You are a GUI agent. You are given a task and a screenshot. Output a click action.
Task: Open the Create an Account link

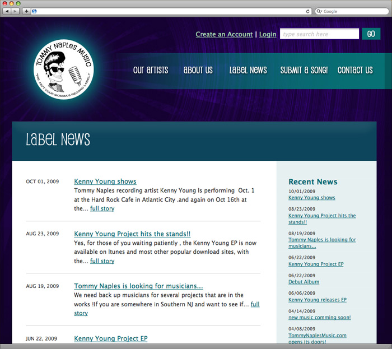click(x=224, y=34)
